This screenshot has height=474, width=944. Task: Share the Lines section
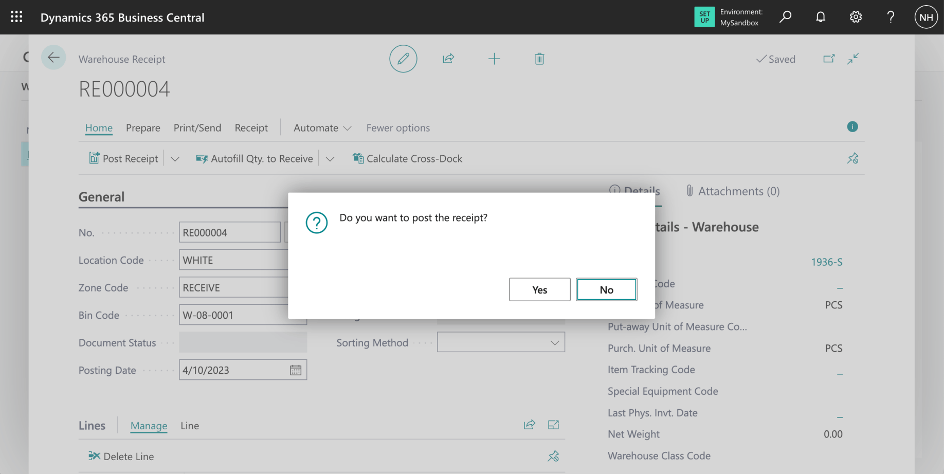[x=530, y=425]
